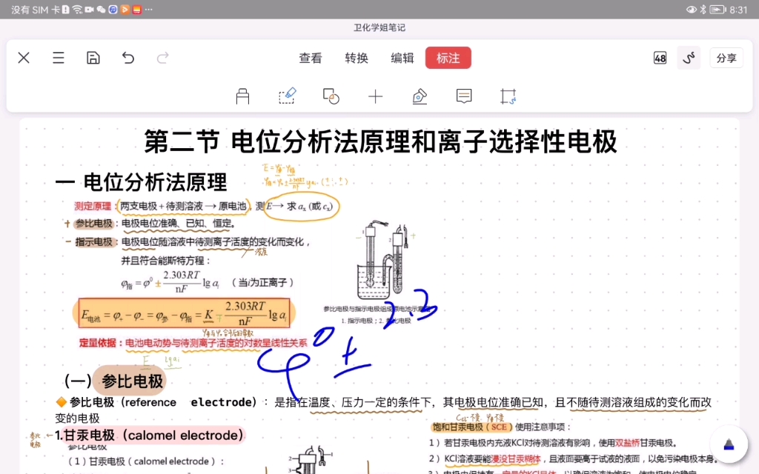759x474 pixels.
Task: Open the document outline menu
Action: pyautogui.click(x=58, y=58)
